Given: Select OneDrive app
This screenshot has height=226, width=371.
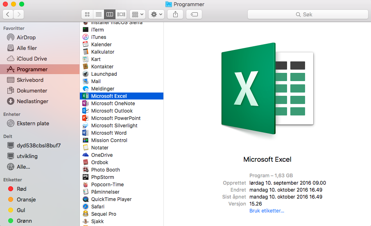Looking at the screenshot, I should click(x=122, y=155).
